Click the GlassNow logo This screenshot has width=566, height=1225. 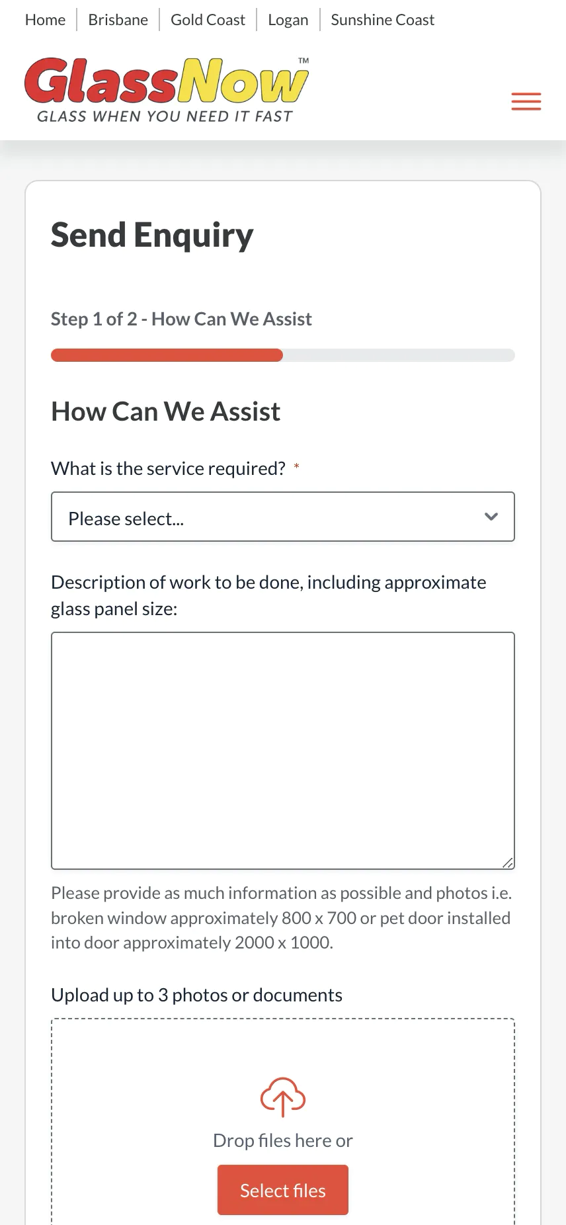pyautogui.click(x=167, y=83)
